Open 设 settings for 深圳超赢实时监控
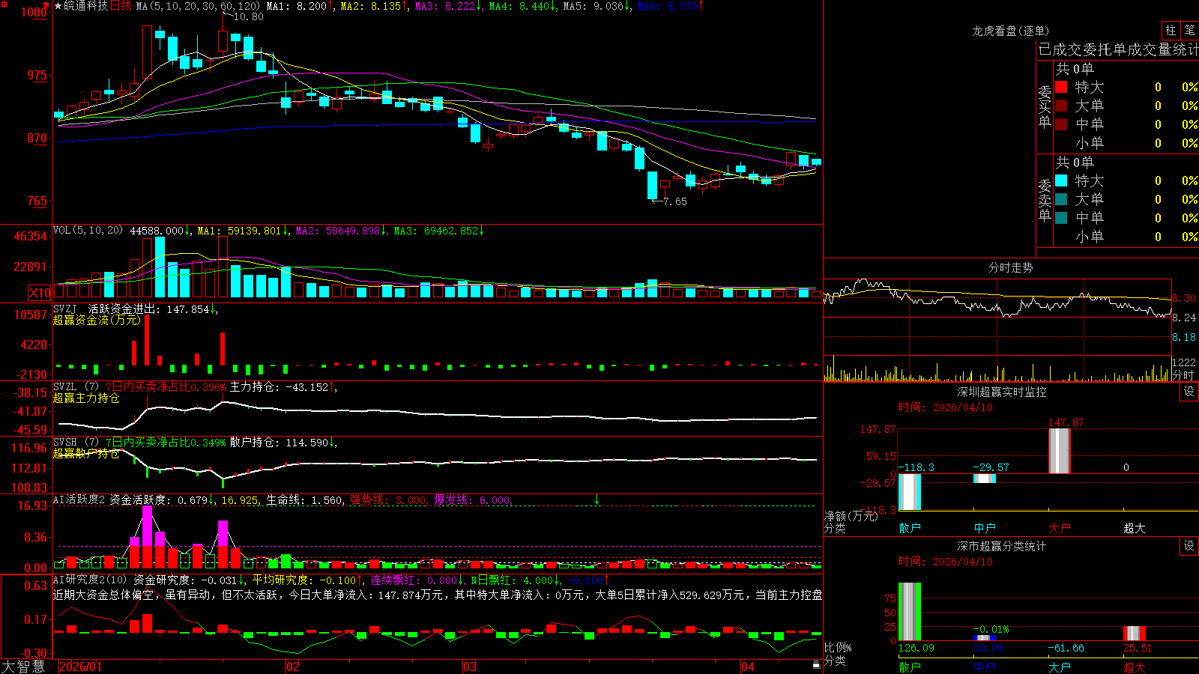This screenshot has width=1199, height=674. tap(1189, 392)
